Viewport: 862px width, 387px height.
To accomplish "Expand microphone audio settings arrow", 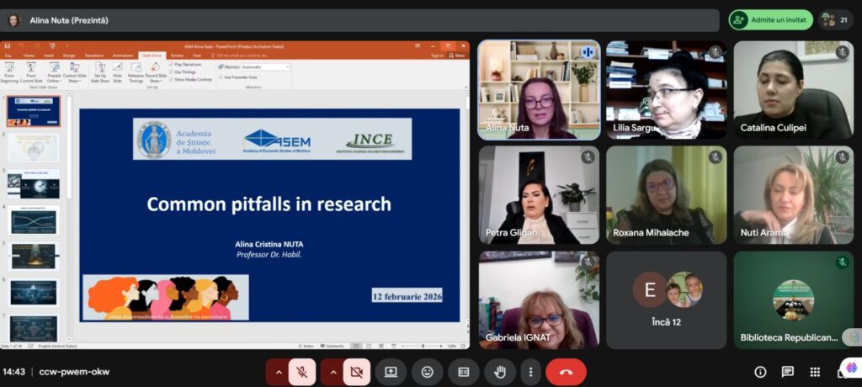I will pyautogui.click(x=279, y=372).
